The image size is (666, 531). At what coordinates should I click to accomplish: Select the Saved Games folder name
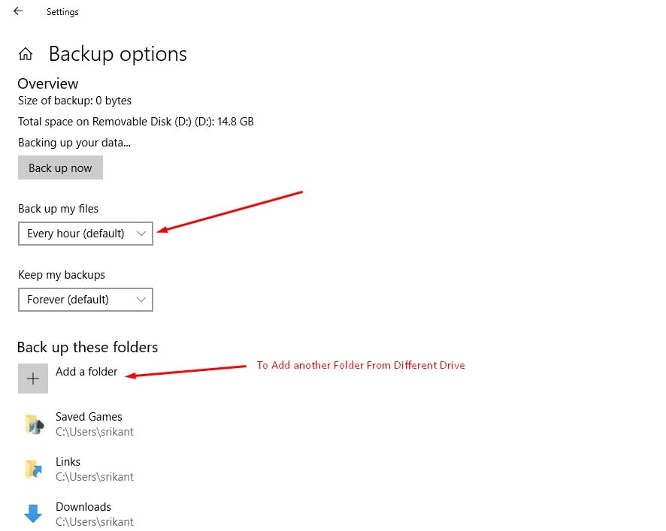[x=89, y=417]
